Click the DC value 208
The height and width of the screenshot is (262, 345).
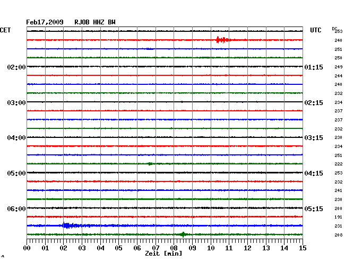(339, 235)
